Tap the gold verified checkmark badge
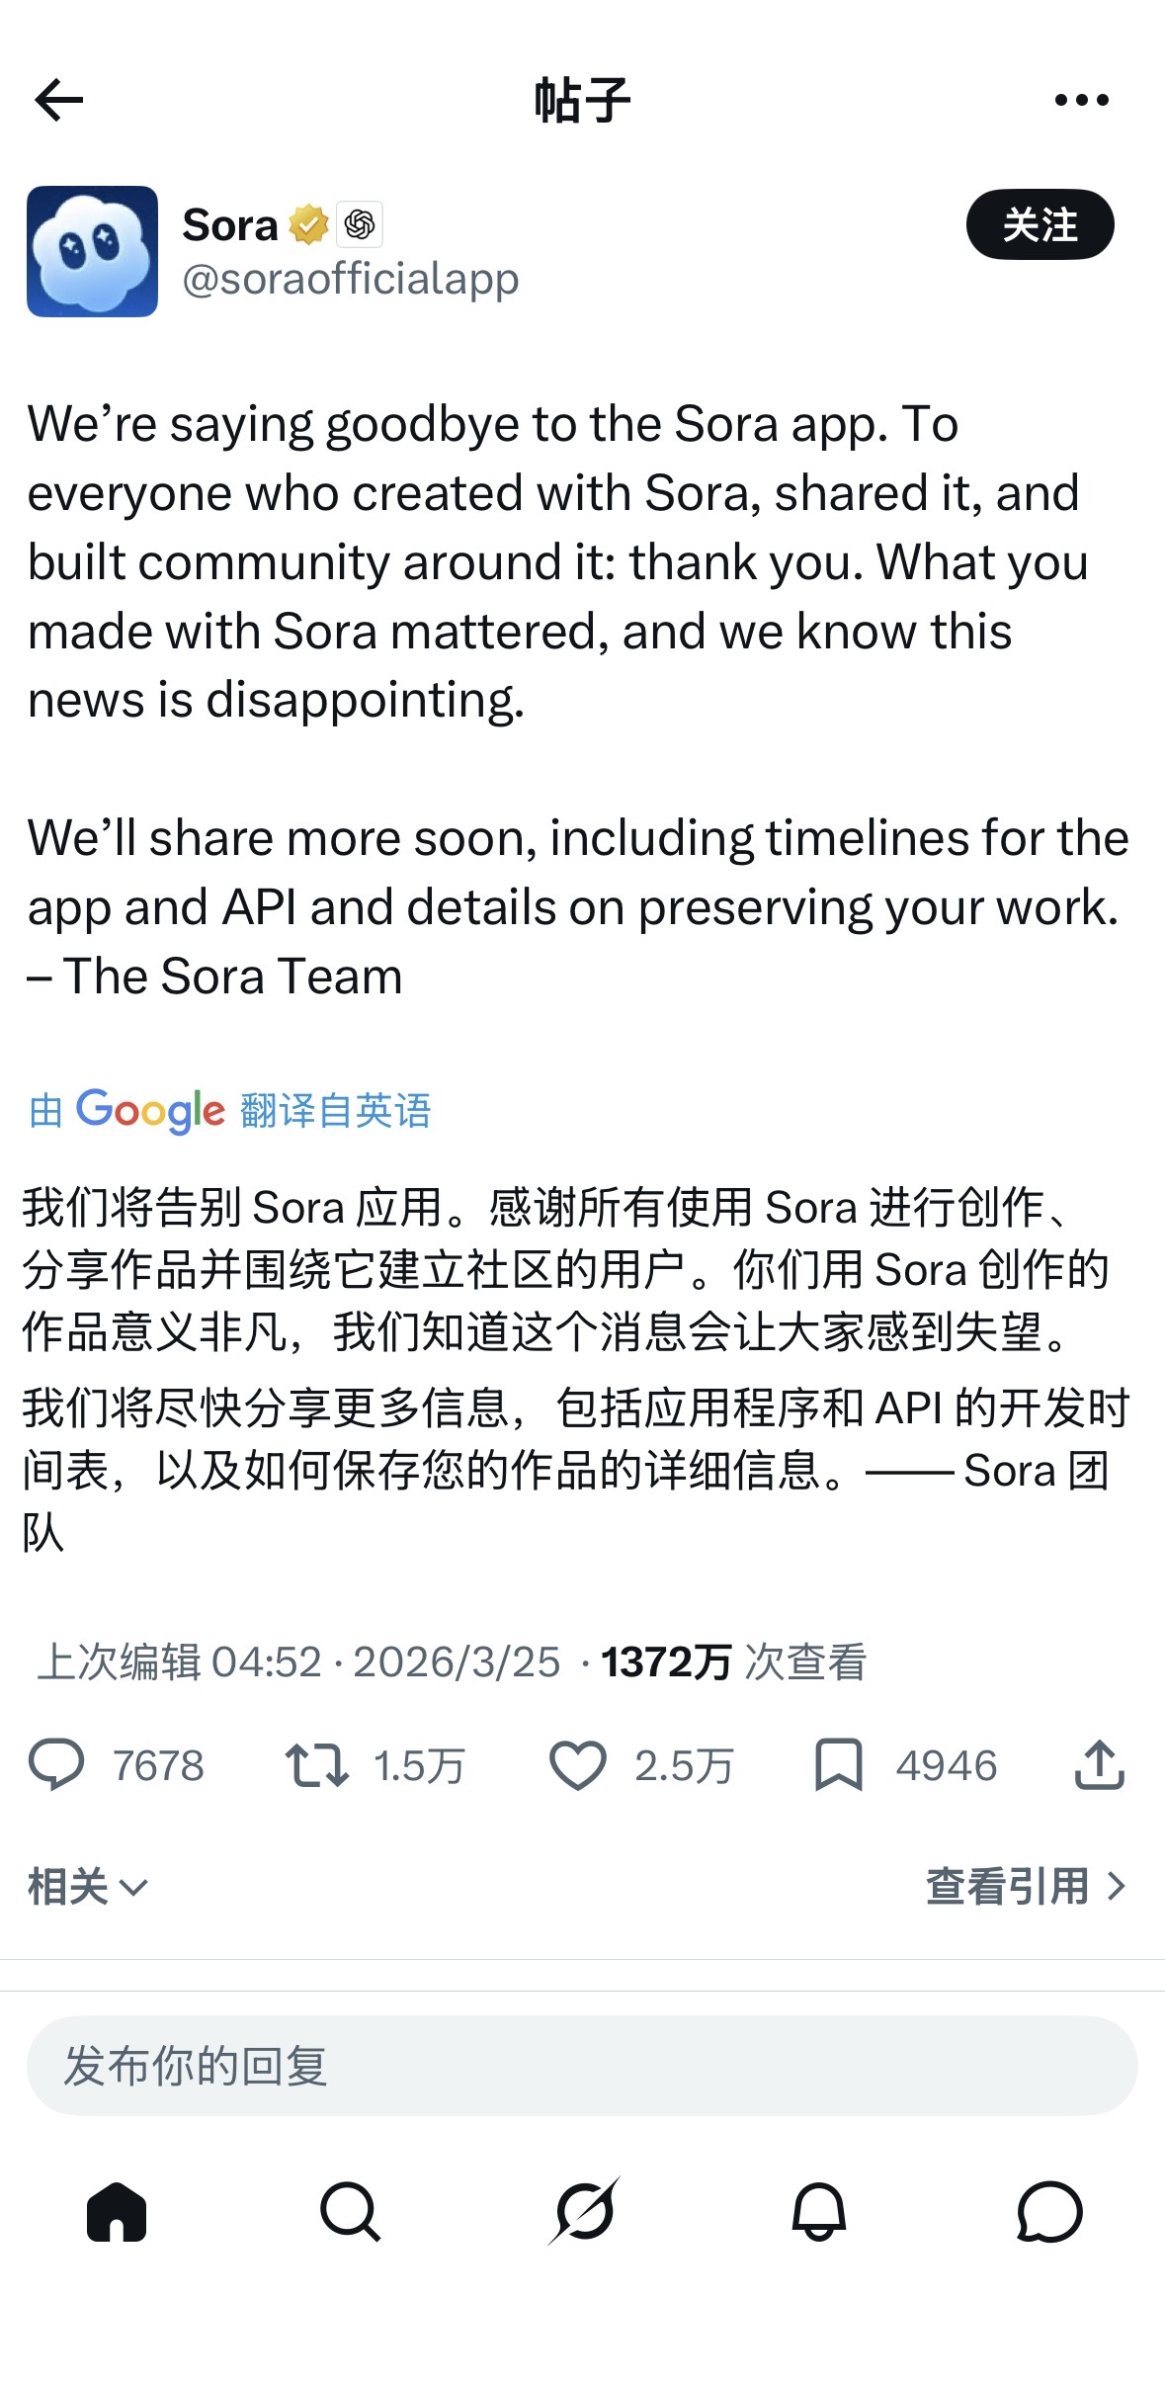1165x2385 pixels. (309, 225)
